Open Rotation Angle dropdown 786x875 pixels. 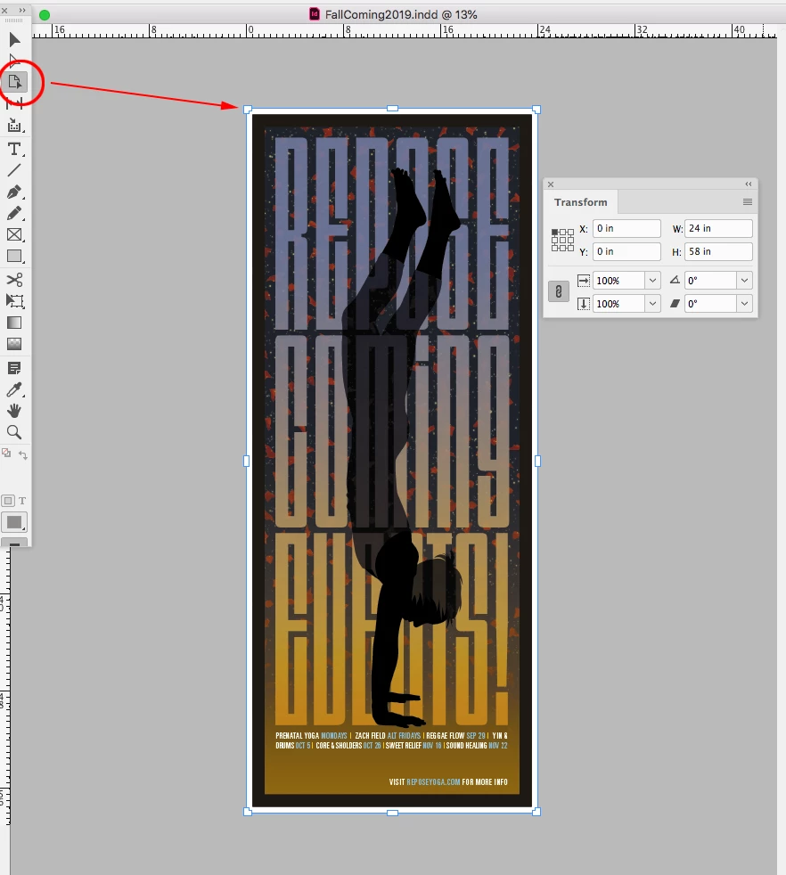click(745, 280)
